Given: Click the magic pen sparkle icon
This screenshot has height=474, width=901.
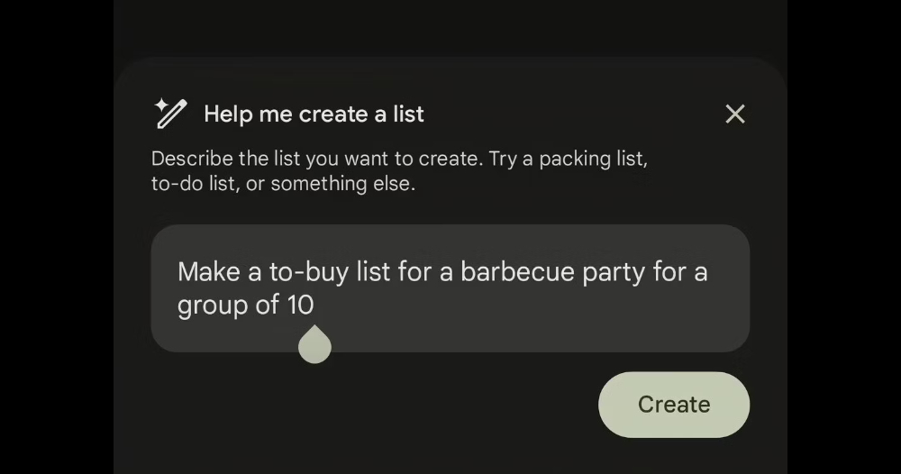Looking at the screenshot, I should 170,114.
